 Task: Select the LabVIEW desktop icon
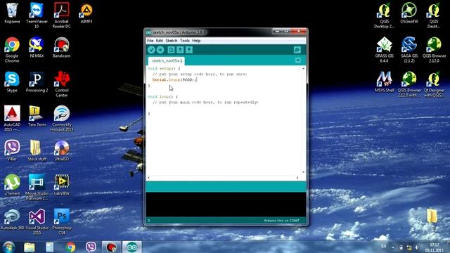pyautogui.click(x=61, y=185)
